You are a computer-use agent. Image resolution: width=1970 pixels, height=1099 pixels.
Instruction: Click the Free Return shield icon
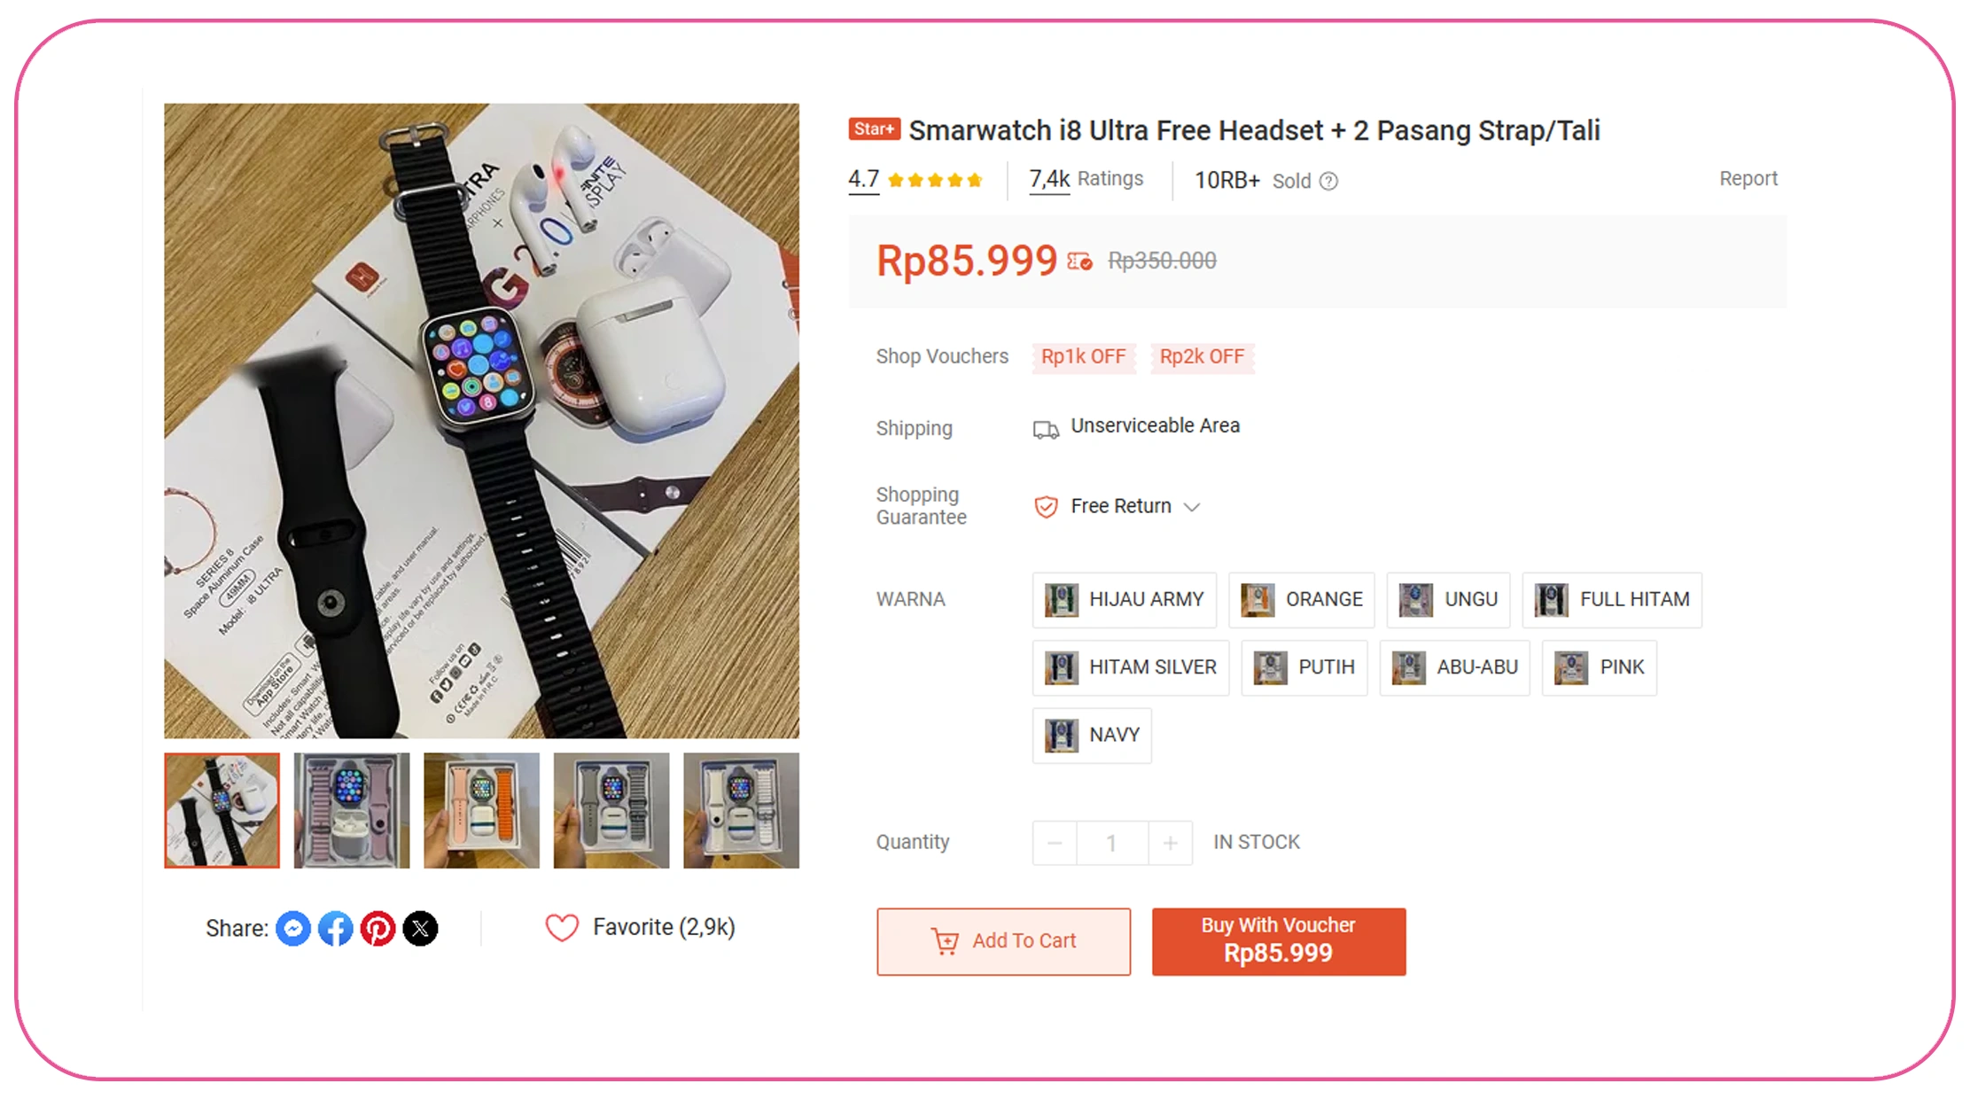point(1046,506)
